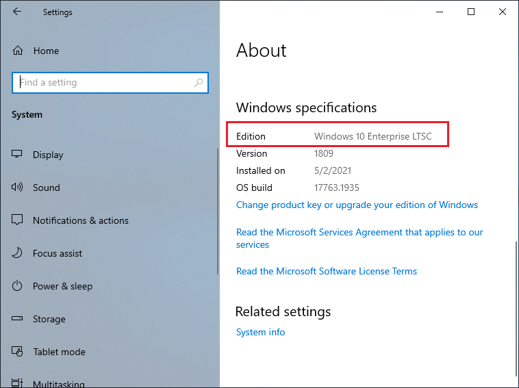Screen dimensions: 519x388
Task: Click the Notifications & actions icon
Action: (18, 220)
